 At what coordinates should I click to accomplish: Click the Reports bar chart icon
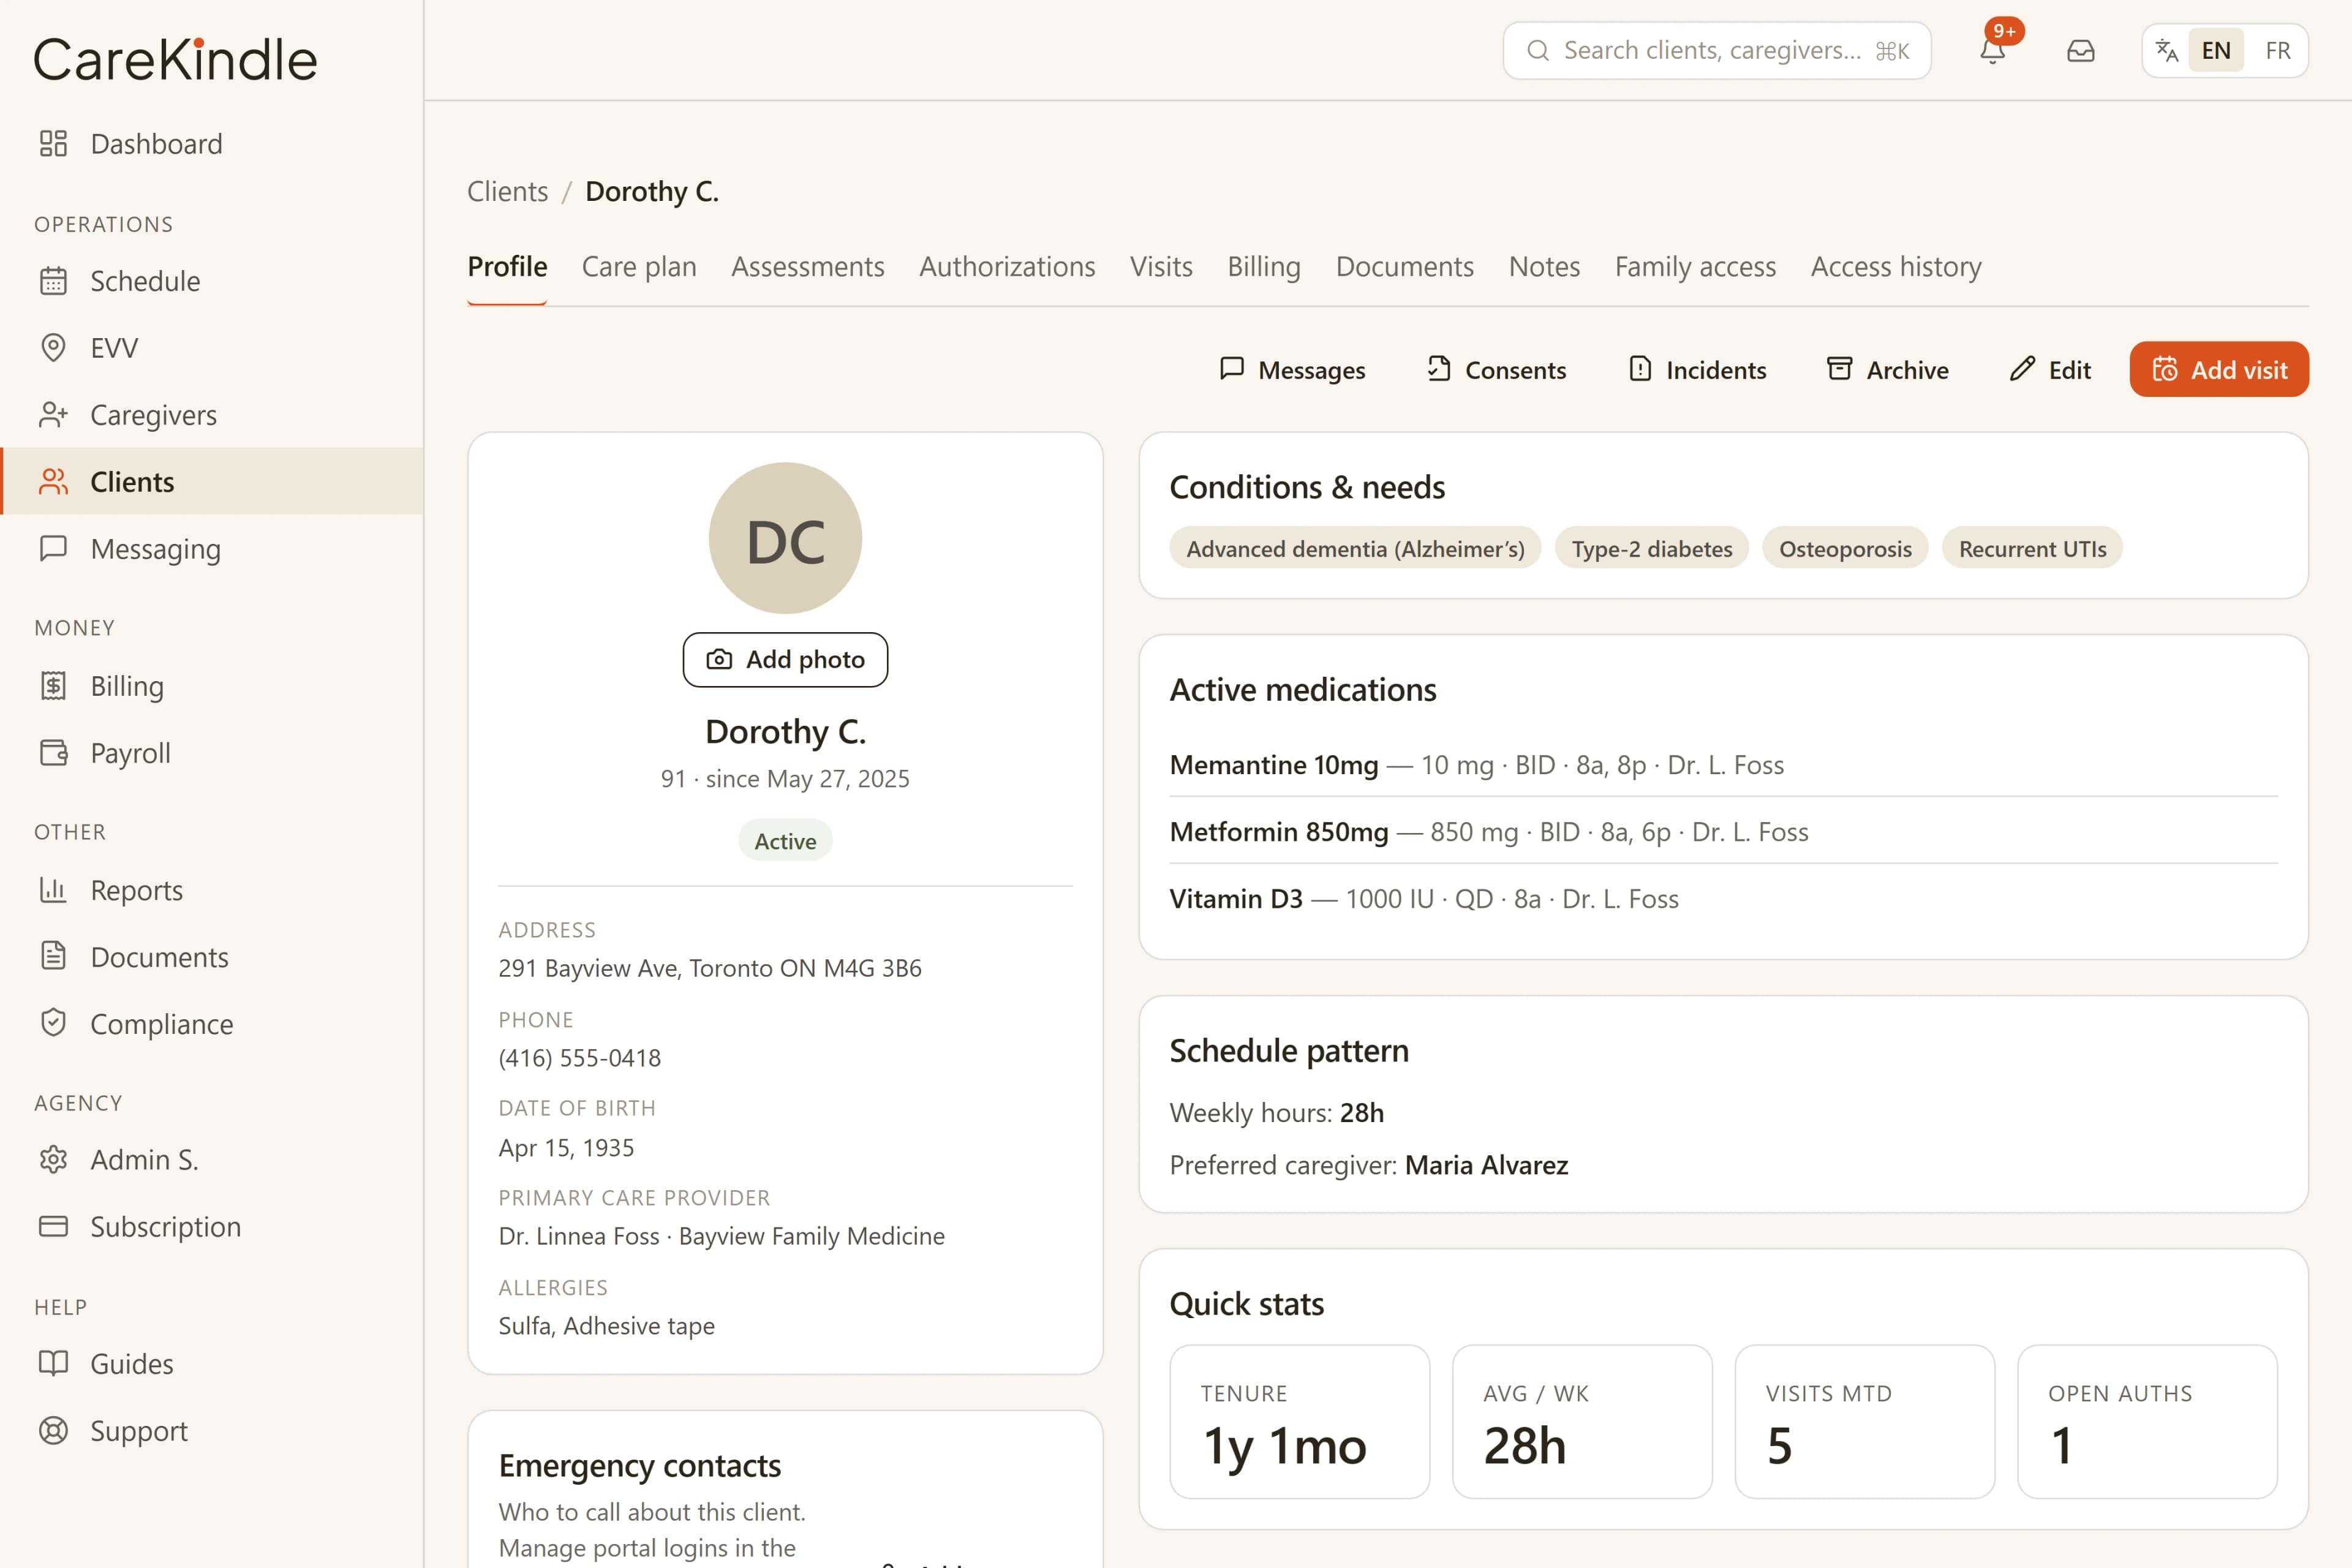53,890
